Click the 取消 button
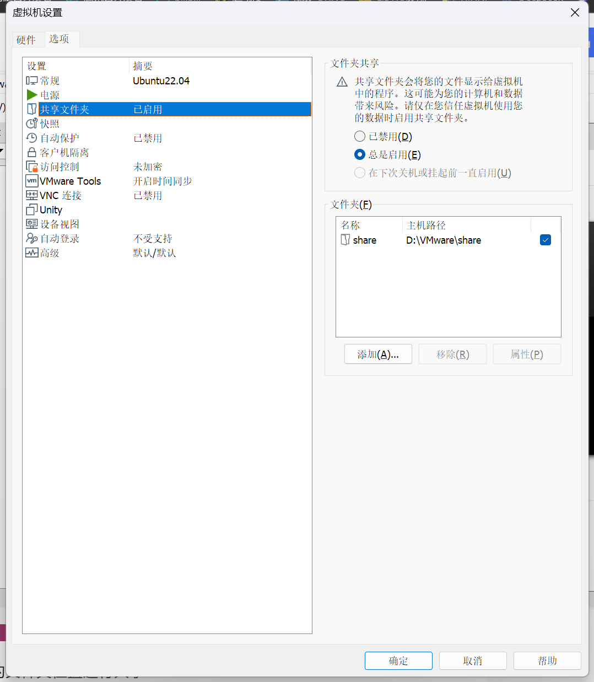This screenshot has height=682, width=594. (472, 660)
